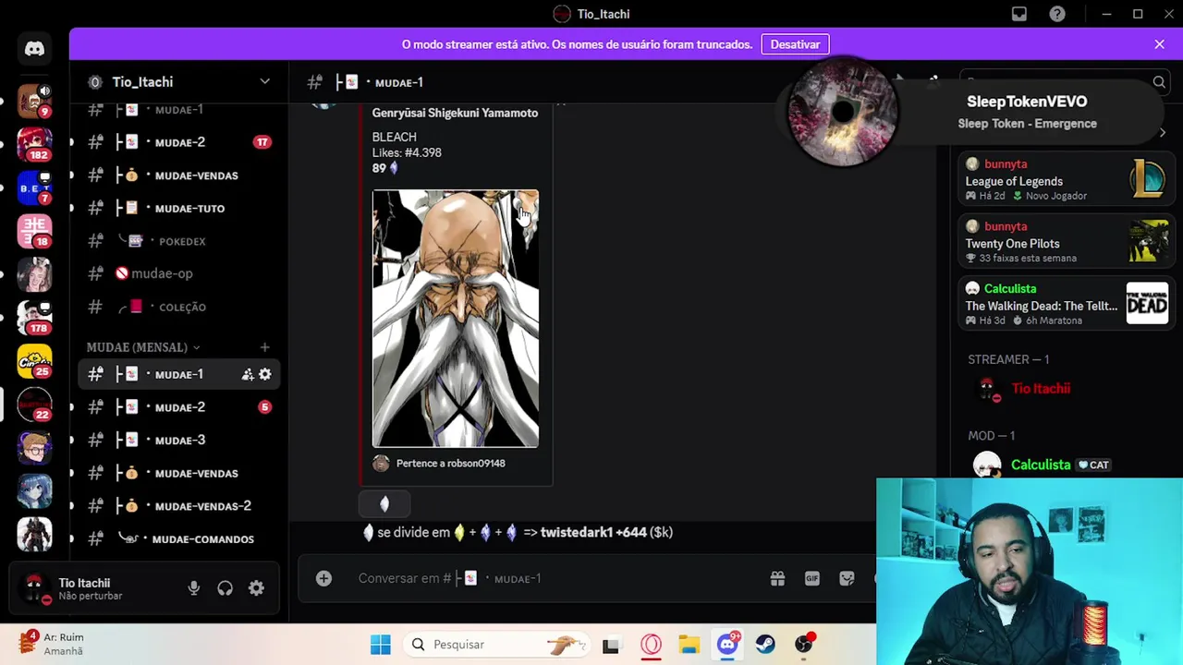The height and width of the screenshot is (665, 1183).
Task: Dismiss the streamer mode banner
Action: (x=1159, y=44)
